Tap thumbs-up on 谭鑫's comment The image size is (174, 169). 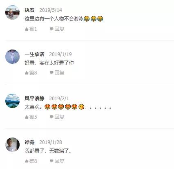click(x=27, y=161)
